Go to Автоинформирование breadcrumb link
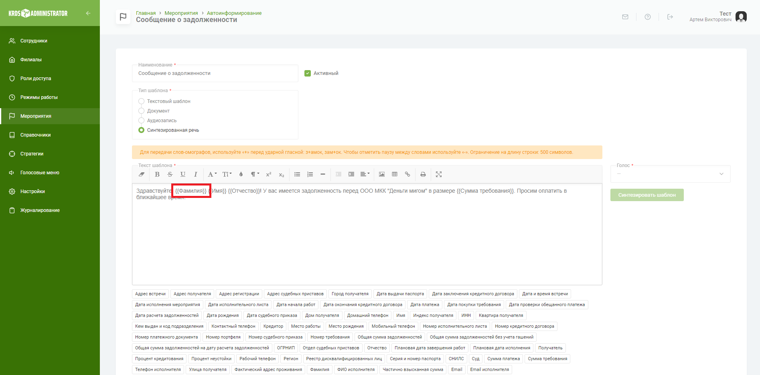 tap(234, 13)
